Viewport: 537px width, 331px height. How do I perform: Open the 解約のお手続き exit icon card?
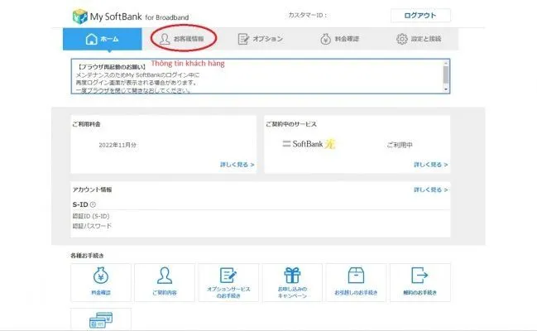tap(420, 282)
